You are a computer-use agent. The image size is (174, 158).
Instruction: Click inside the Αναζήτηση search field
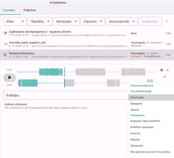pyautogui.click(x=150, y=21)
